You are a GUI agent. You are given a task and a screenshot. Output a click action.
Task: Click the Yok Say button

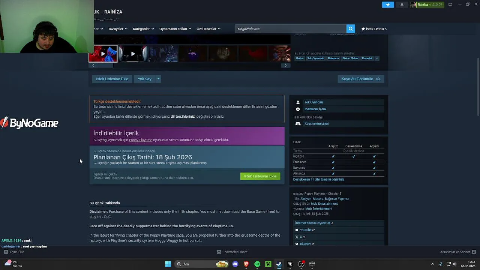coord(144,79)
